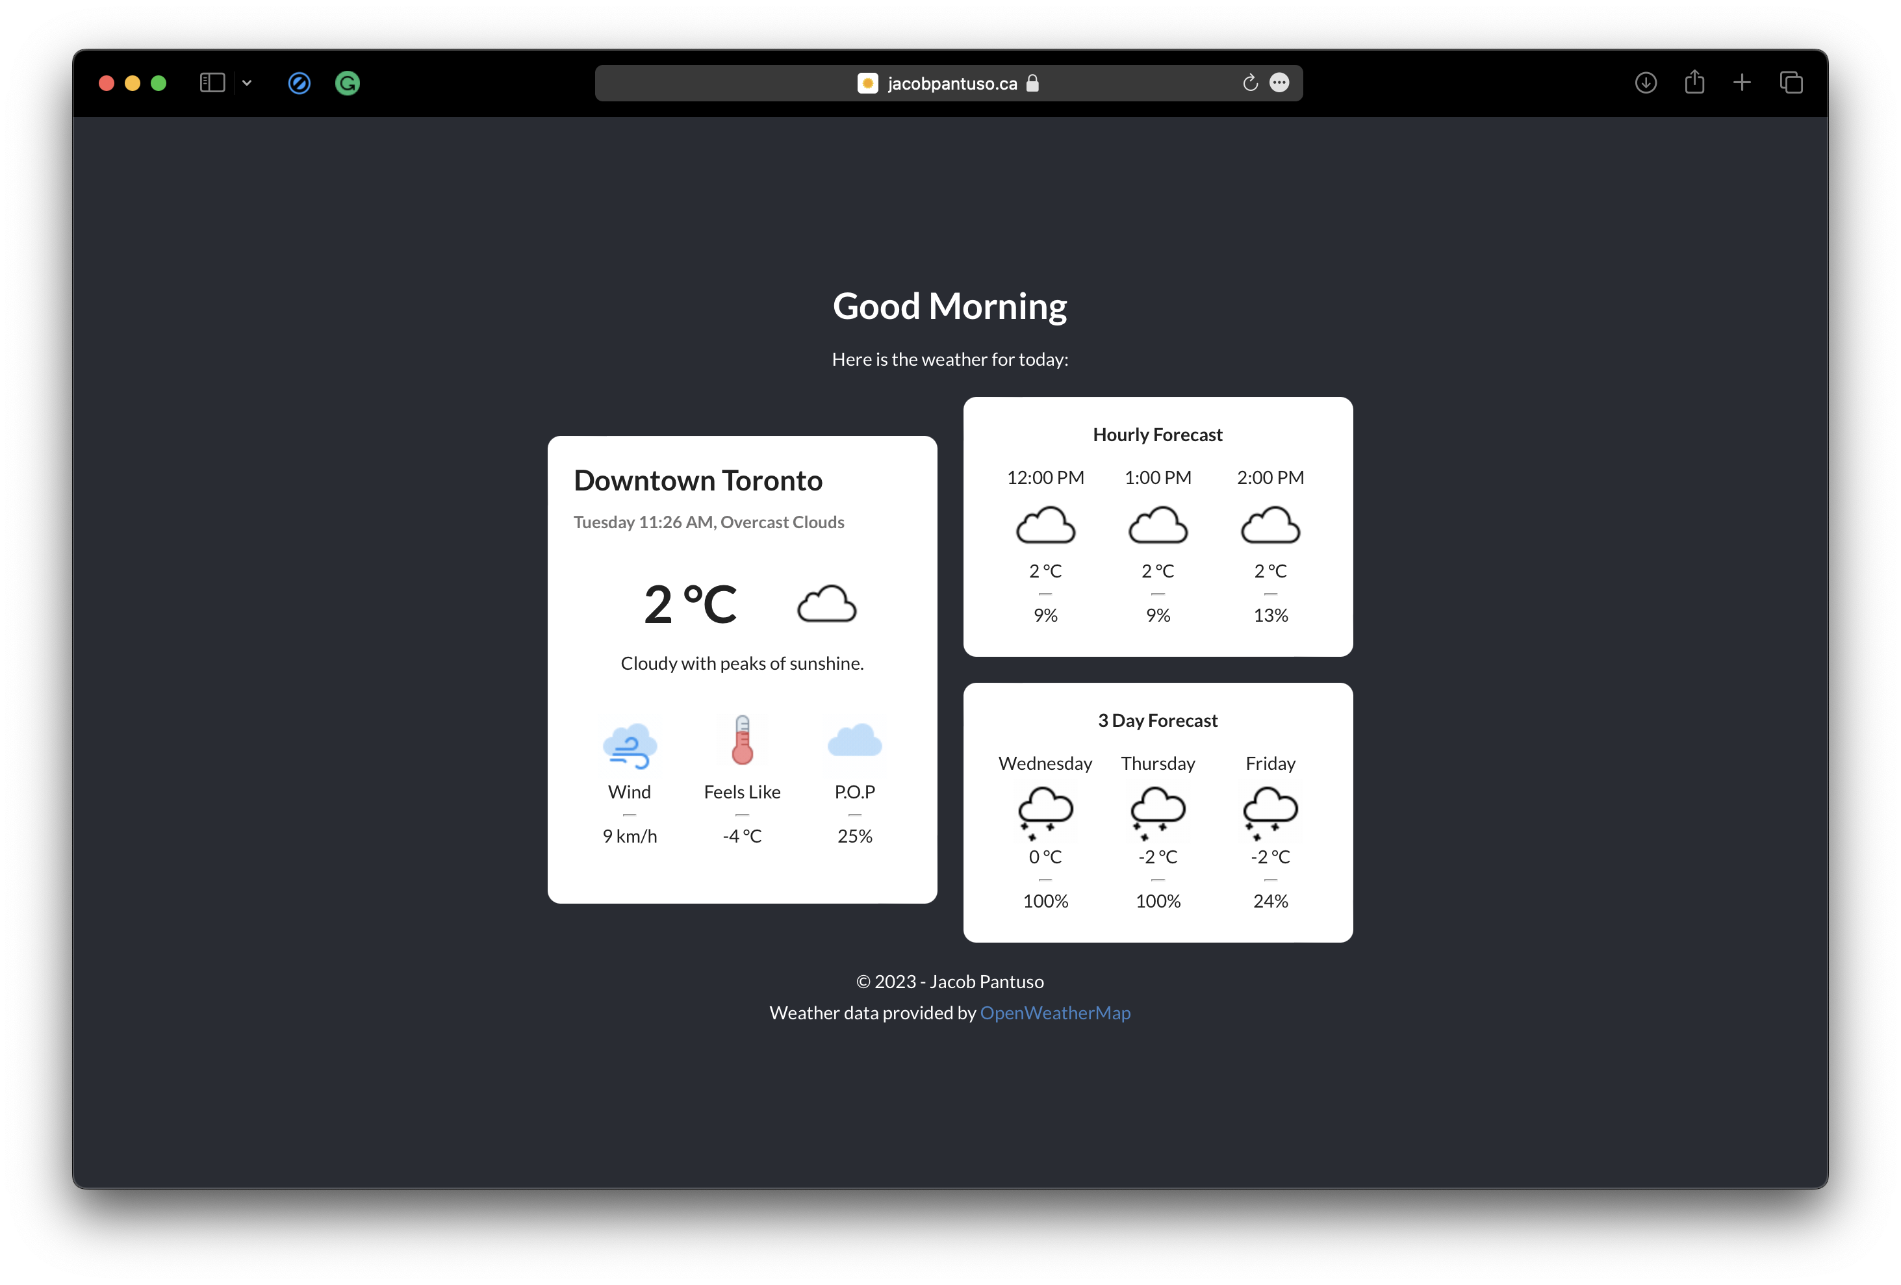Click the Share icon in the toolbar

(x=1694, y=83)
